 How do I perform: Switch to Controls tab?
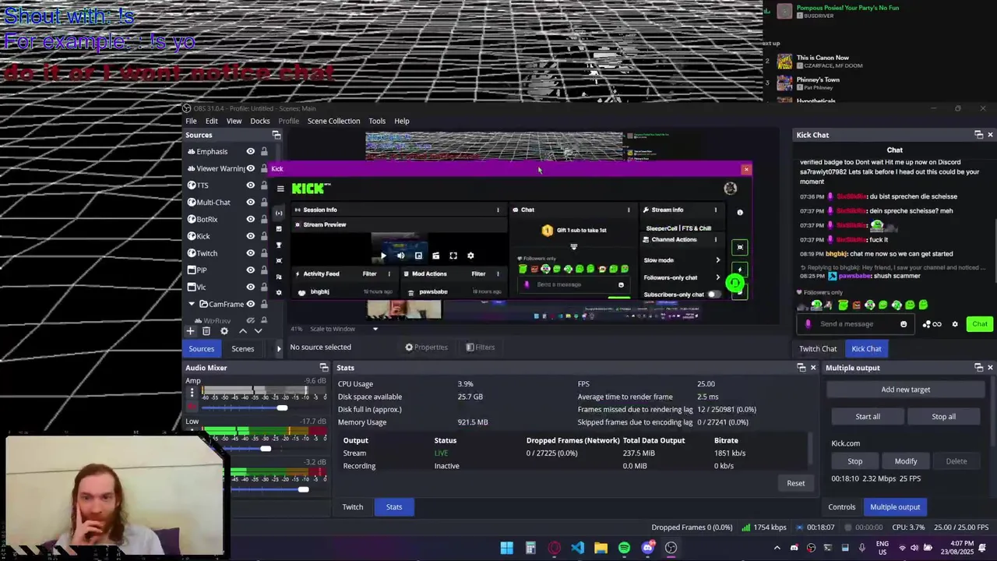pyautogui.click(x=842, y=507)
